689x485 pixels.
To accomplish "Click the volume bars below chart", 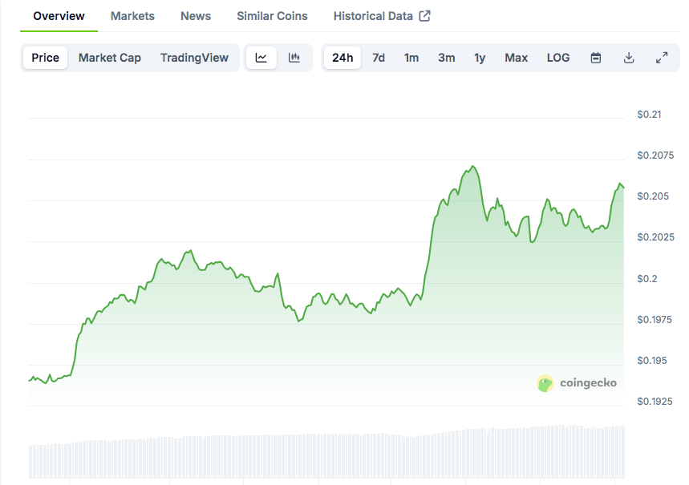I will pos(321,455).
